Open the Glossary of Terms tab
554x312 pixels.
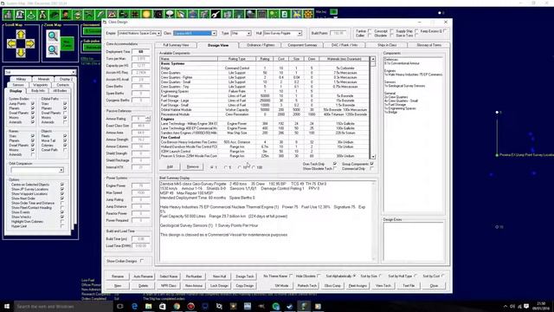pyautogui.click(x=428, y=45)
